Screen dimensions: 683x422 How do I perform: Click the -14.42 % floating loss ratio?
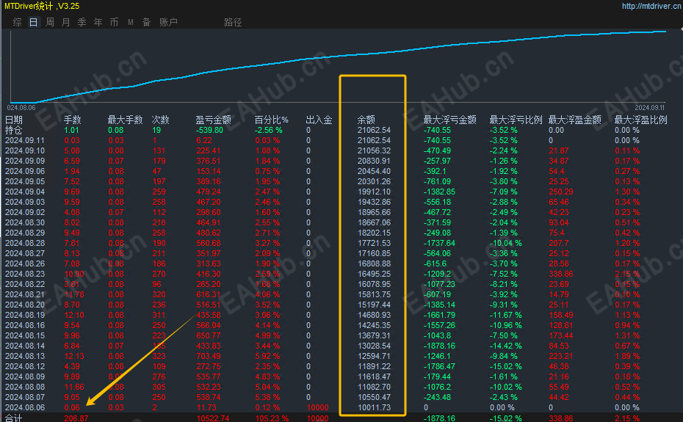tap(505, 346)
